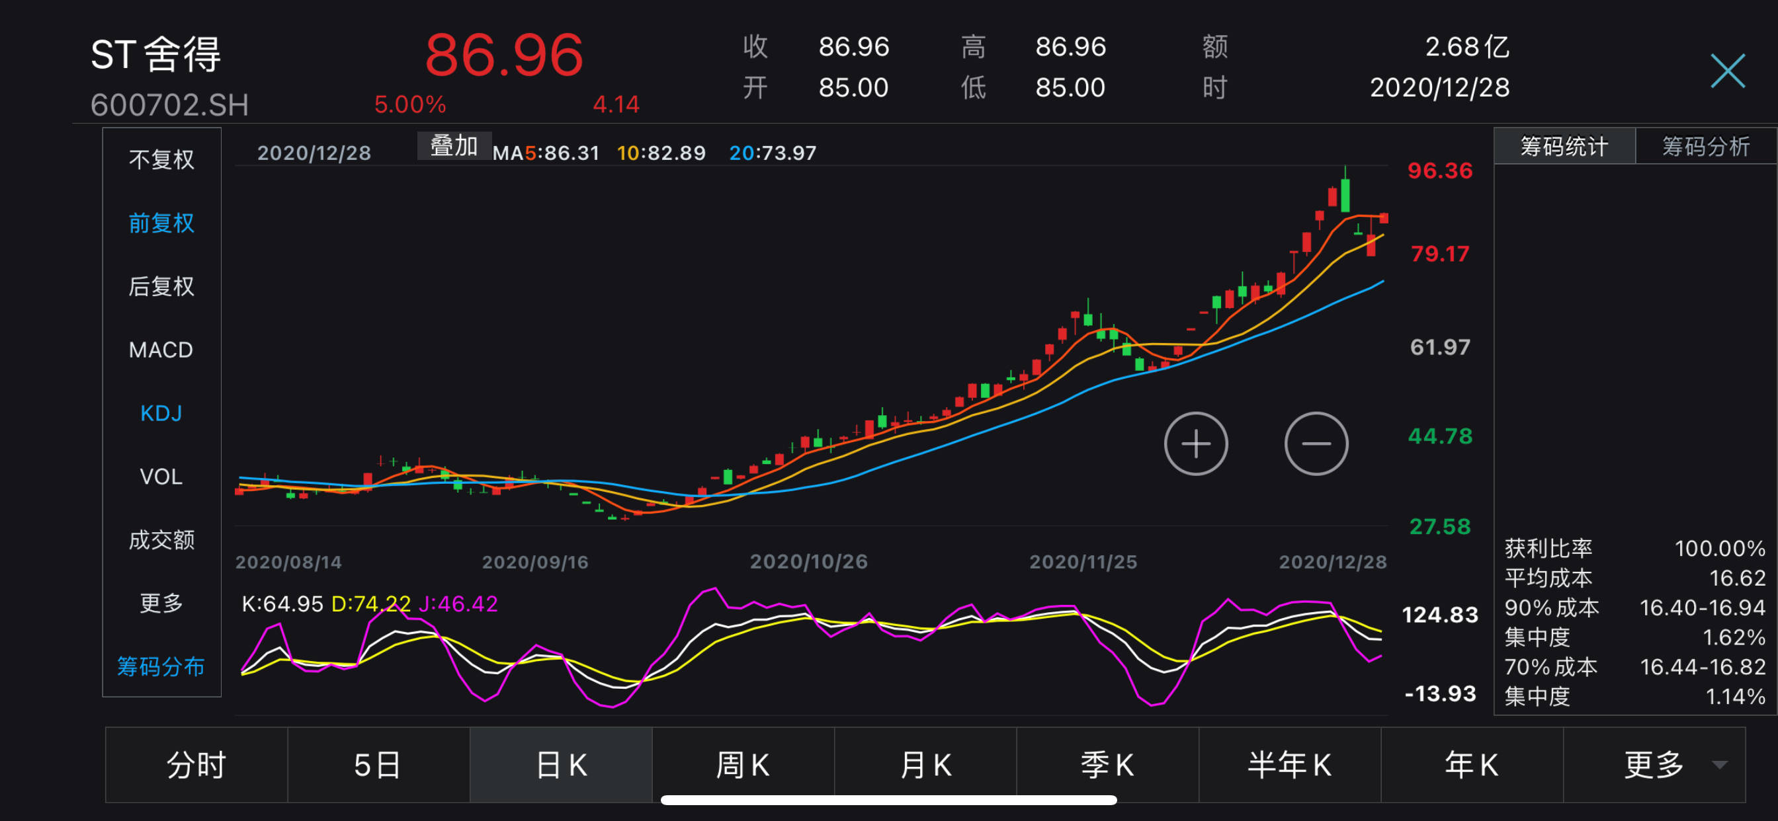Viewport: 1778px width, 821px height.
Task: Tap the stock name ST舍得
Action: pyautogui.click(x=156, y=54)
